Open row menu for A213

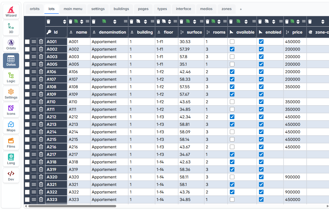point(34,124)
